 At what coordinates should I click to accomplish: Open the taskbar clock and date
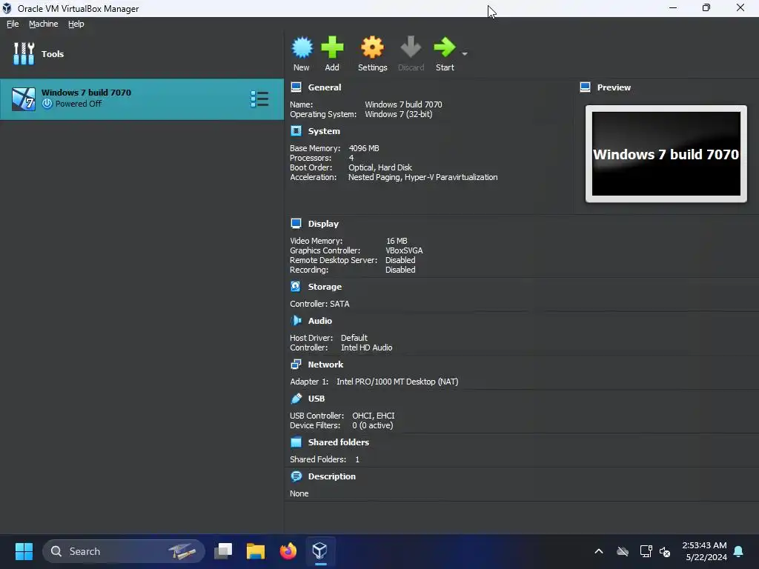[704, 551]
